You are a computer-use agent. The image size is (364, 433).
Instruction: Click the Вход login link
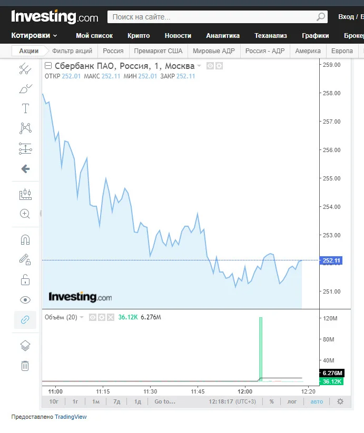[x=346, y=16]
